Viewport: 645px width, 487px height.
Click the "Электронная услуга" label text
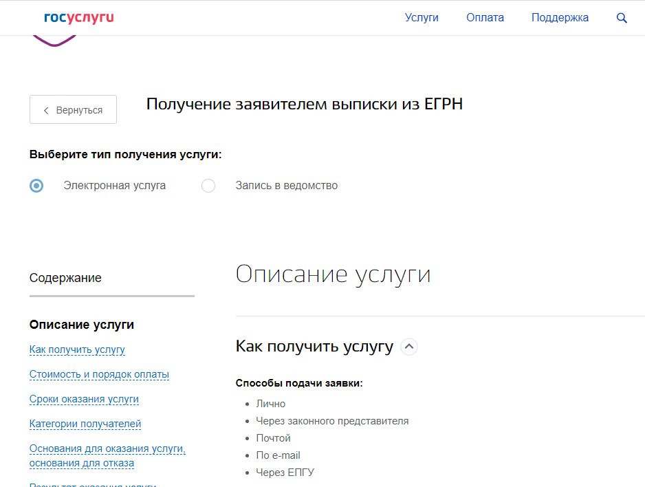(114, 186)
